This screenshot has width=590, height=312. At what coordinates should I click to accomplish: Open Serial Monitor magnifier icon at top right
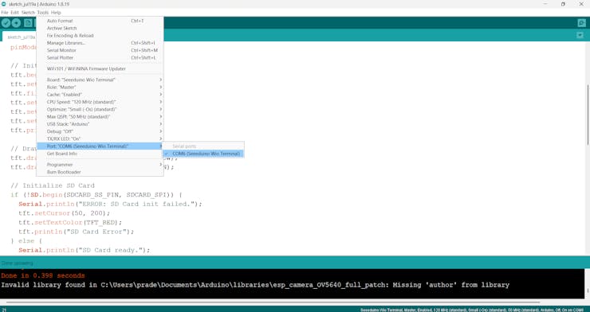click(582, 23)
